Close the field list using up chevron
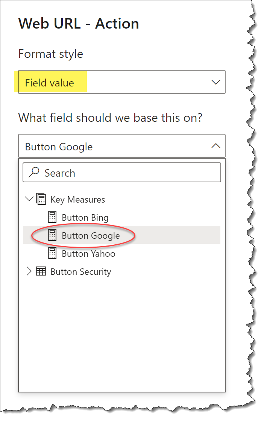The height and width of the screenshot is (421, 264). (216, 146)
